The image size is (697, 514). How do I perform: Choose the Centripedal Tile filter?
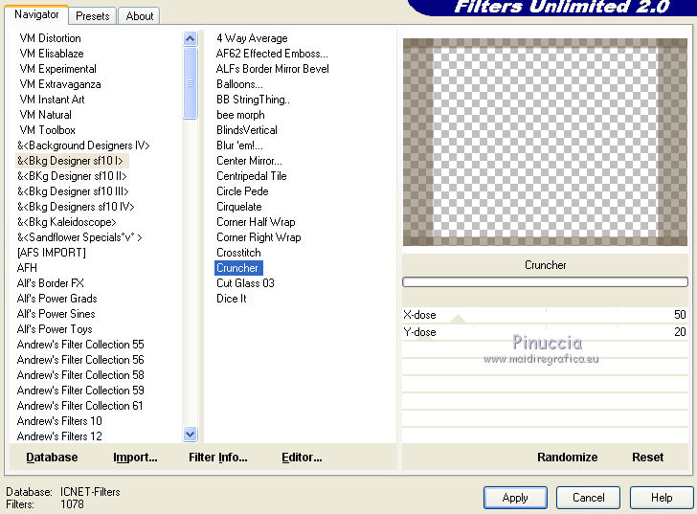coord(252,176)
